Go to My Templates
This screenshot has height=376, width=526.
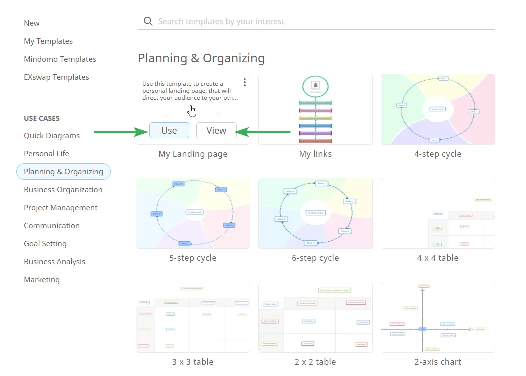point(48,41)
